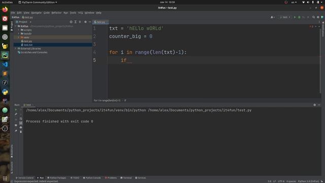Open IDE settings gear in top toolbar

click(x=318, y=17)
